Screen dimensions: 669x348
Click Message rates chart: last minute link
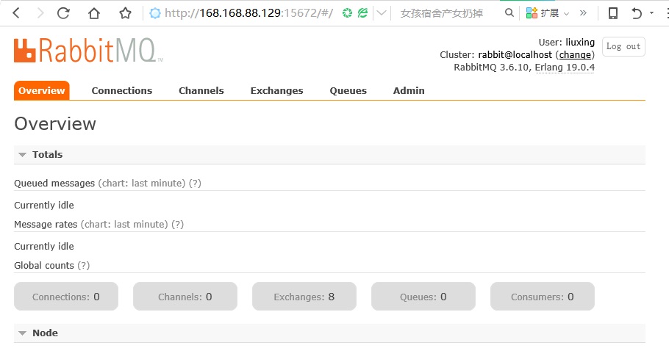click(x=124, y=224)
